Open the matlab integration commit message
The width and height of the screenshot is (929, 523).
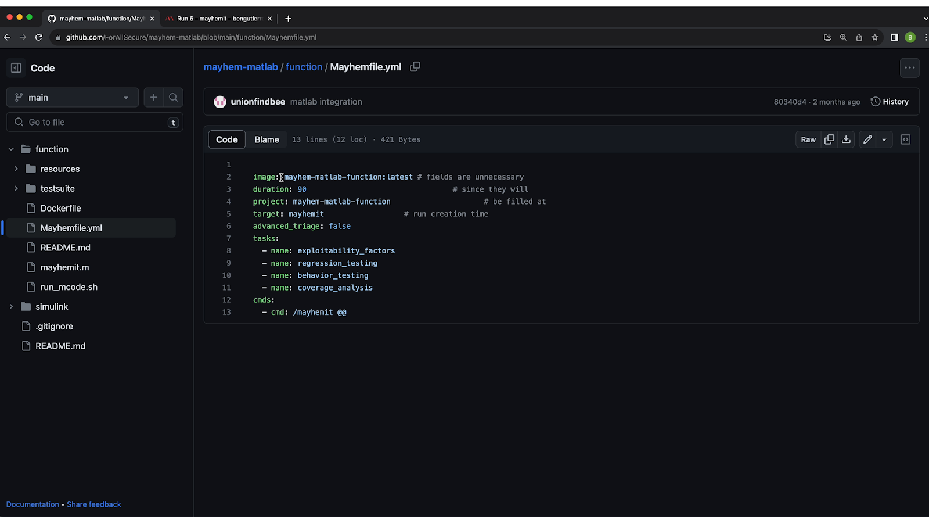[326, 102]
